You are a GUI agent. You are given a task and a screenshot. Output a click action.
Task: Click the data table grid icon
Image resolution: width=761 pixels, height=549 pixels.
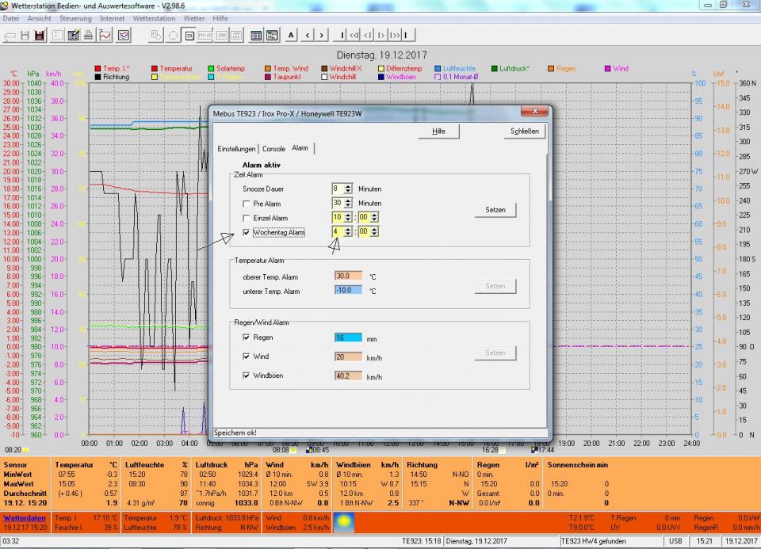256,35
